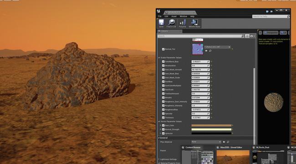Switch to the Content Browser taskbar preview
296x164 pixels.
(x=198, y=154)
